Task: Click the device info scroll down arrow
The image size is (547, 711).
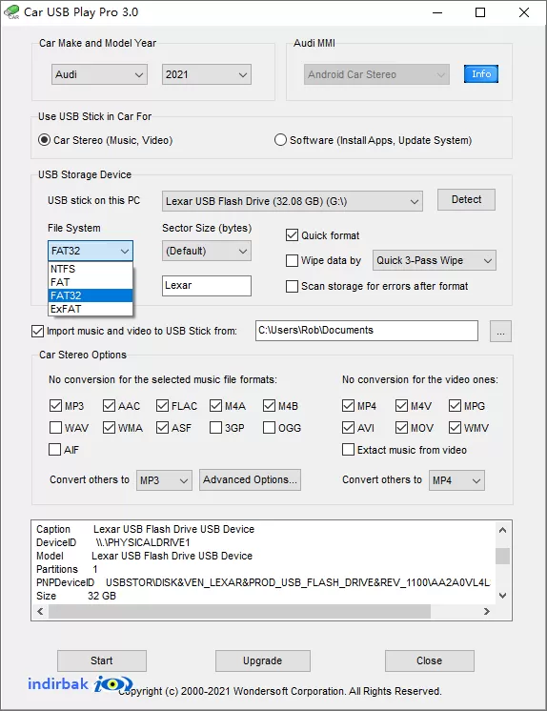Action: tap(502, 596)
